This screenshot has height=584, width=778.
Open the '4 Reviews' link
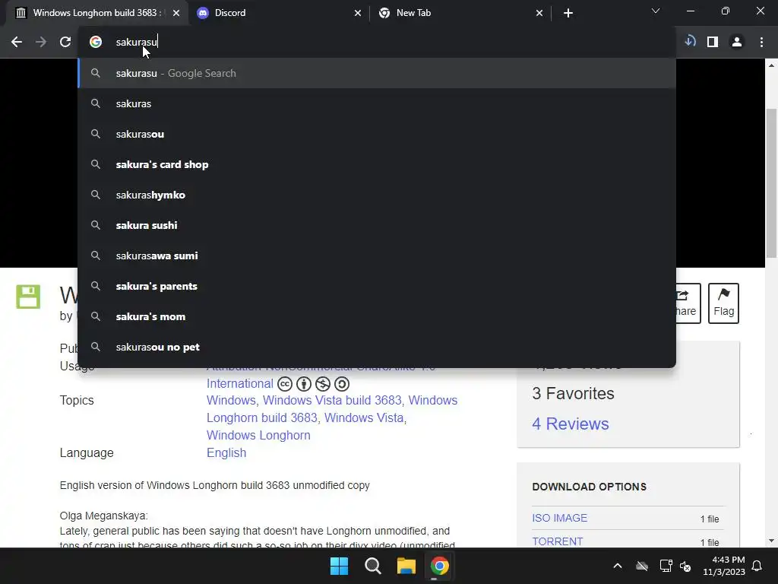pyautogui.click(x=571, y=424)
